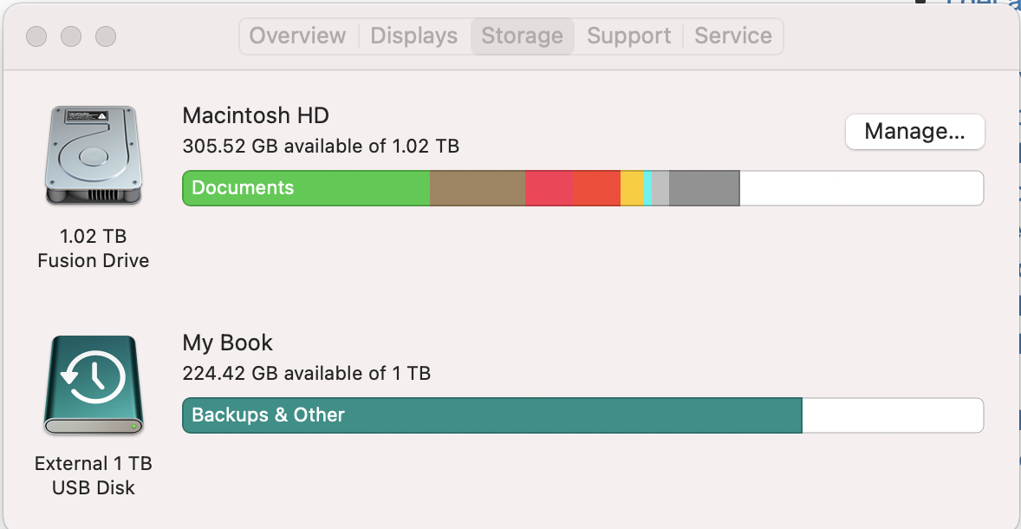The height and width of the screenshot is (529, 1021).
Task: Click the orange-red storage bar segment
Action: click(597, 188)
